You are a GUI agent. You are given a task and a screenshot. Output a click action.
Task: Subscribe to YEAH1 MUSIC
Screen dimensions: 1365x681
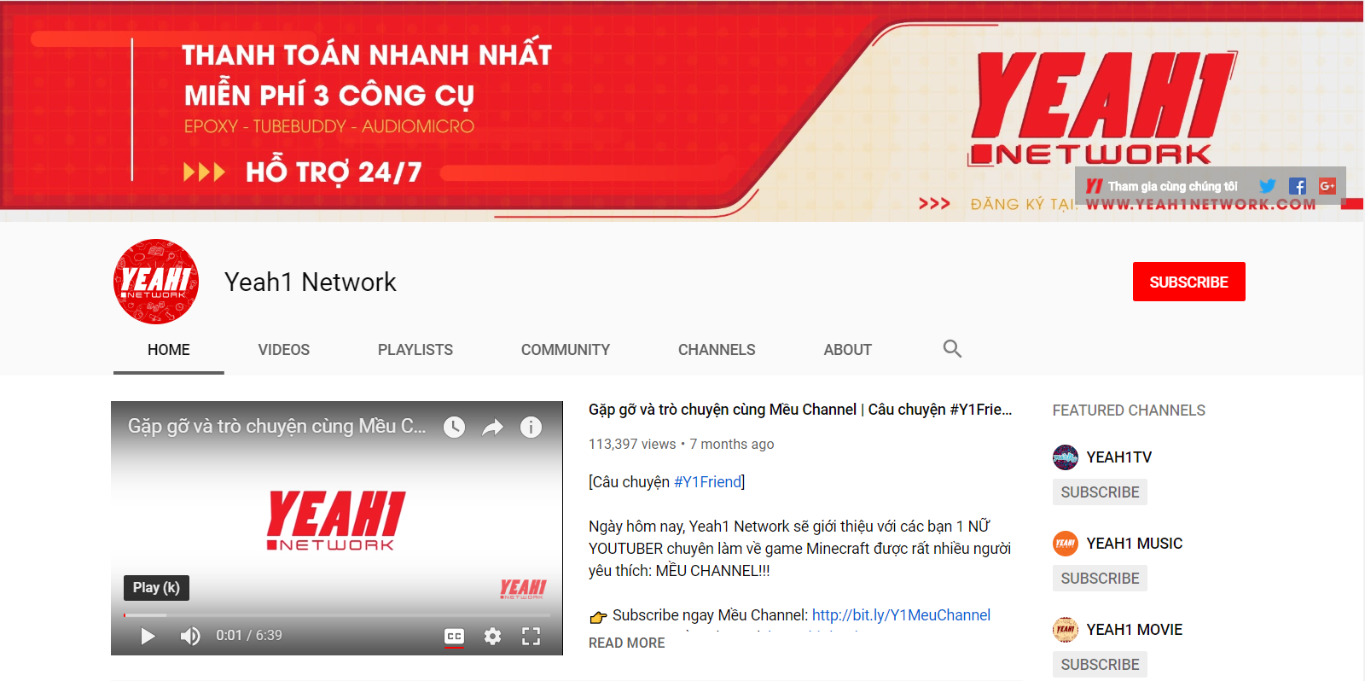click(x=1100, y=579)
